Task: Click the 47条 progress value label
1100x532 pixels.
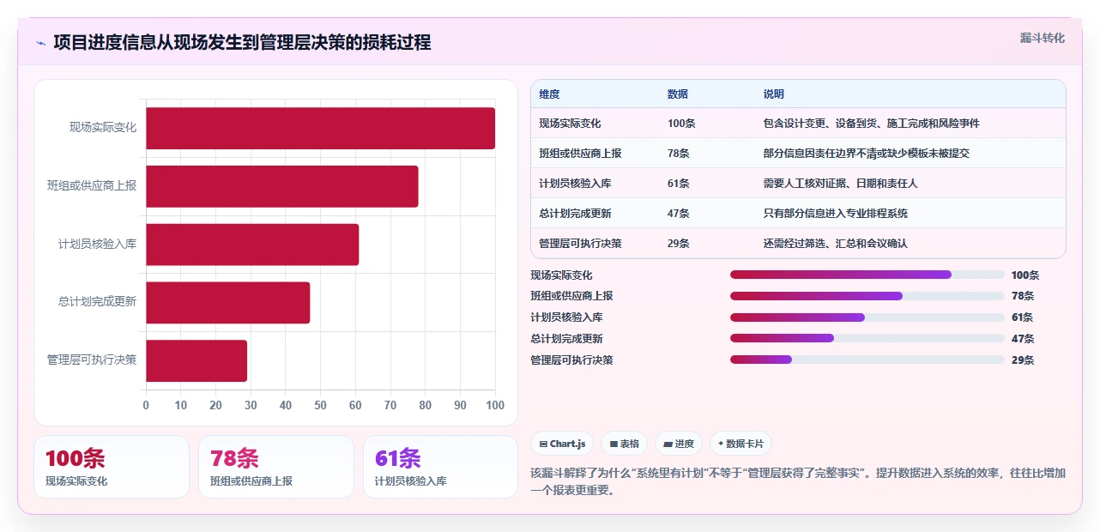Action: tap(1023, 339)
